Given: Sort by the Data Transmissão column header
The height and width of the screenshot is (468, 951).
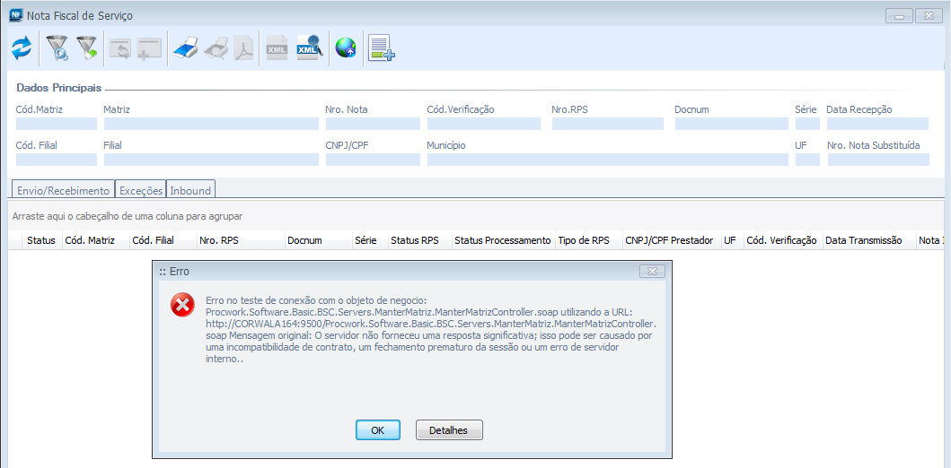Looking at the screenshot, I should tap(869, 240).
